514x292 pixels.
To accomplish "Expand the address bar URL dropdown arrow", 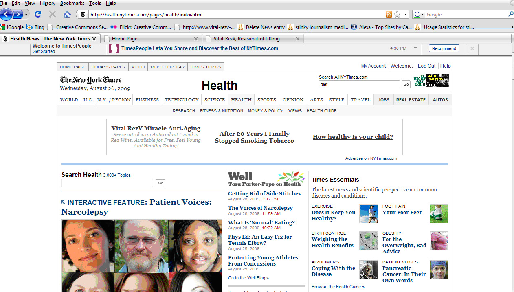I will click(406, 15).
